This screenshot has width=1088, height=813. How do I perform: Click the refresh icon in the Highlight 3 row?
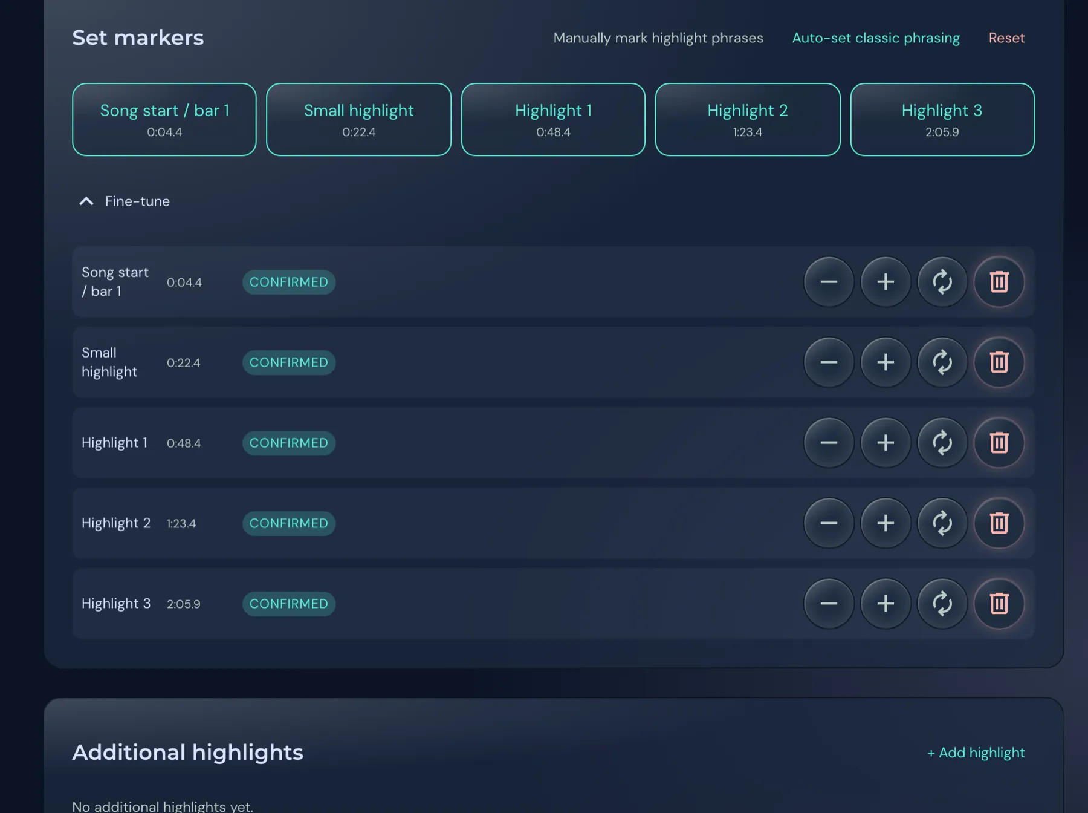(942, 604)
